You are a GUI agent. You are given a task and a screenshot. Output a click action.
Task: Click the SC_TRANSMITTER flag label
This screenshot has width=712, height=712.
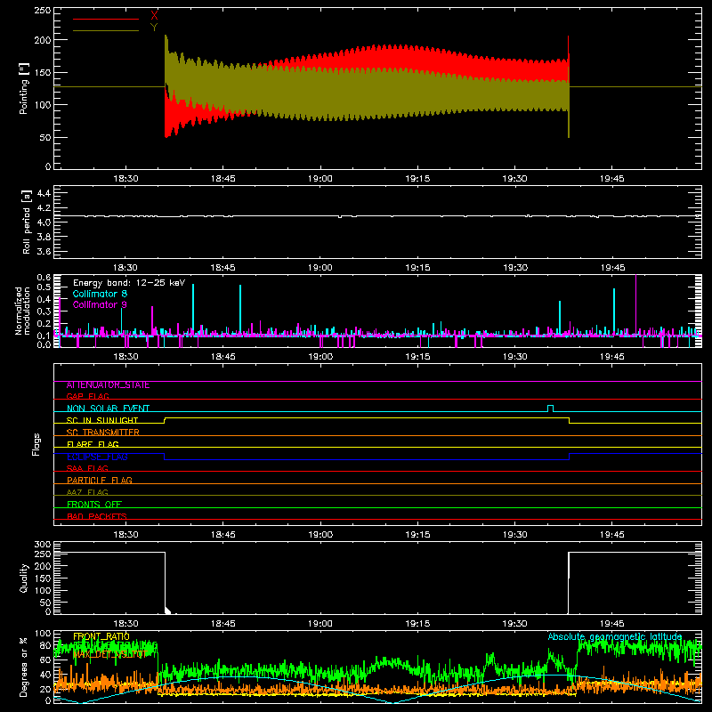point(103,433)
